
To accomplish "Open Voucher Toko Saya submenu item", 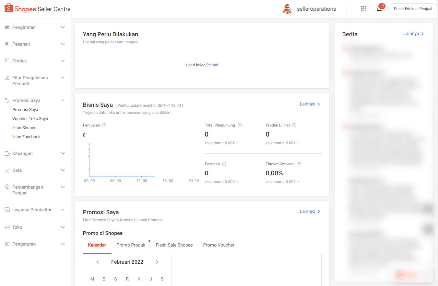I will 30,119.
